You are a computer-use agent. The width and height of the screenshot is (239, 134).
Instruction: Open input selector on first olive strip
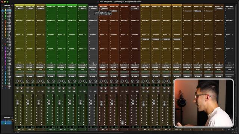click(x=19, y=65)
